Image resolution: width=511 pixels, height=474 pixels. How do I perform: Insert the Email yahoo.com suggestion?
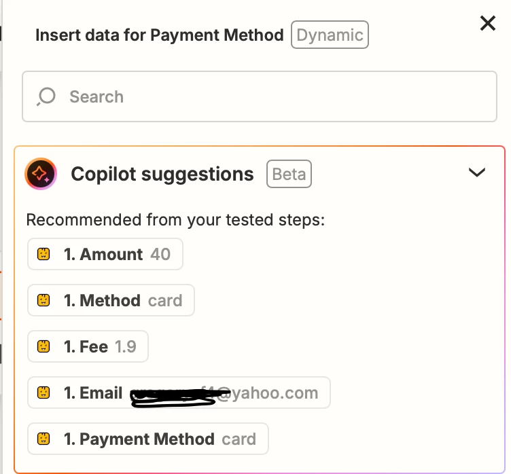179,393
